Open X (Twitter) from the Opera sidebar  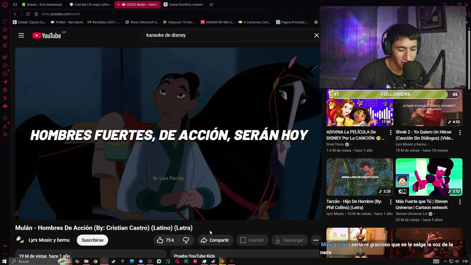tap(5, 98)
